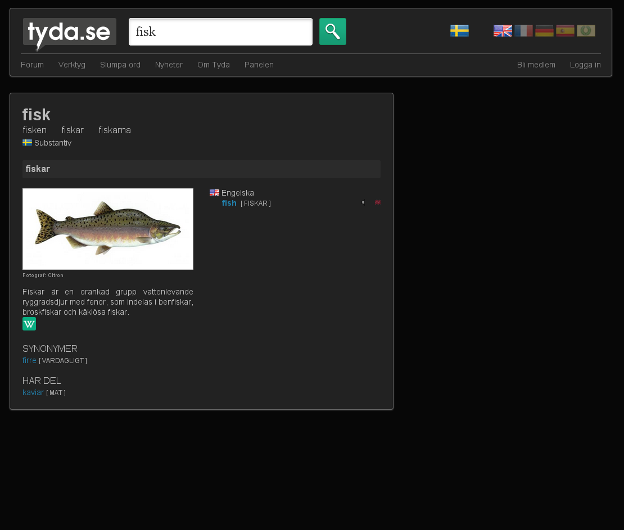Click the Substantiv word class label
Screen dimensions: 624x530
pos(53,143)
